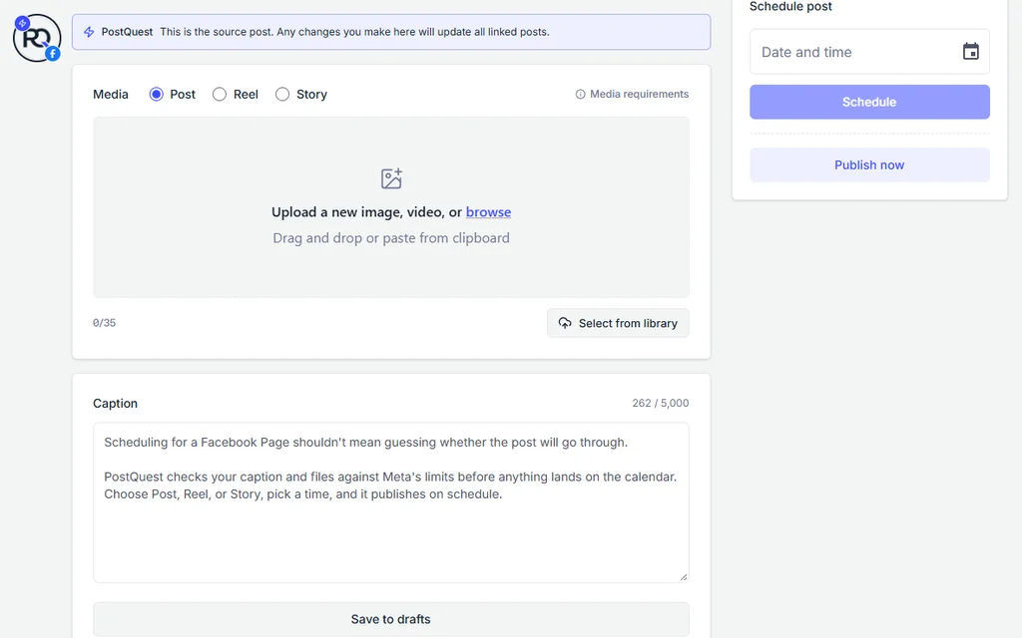The width and height of the screenshot is (1022, 638).
Task: Select the Story media type radio
Action: pos(282,95)
